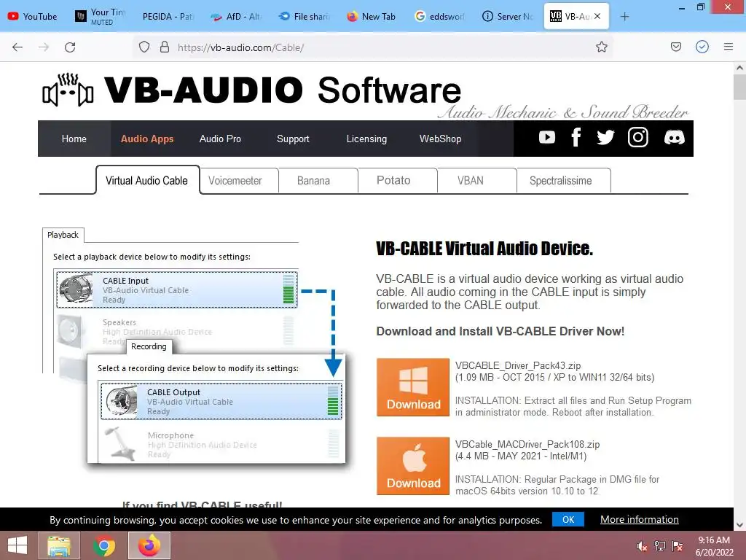Switch to the eddsworld Google tab

tap(438, 16)
